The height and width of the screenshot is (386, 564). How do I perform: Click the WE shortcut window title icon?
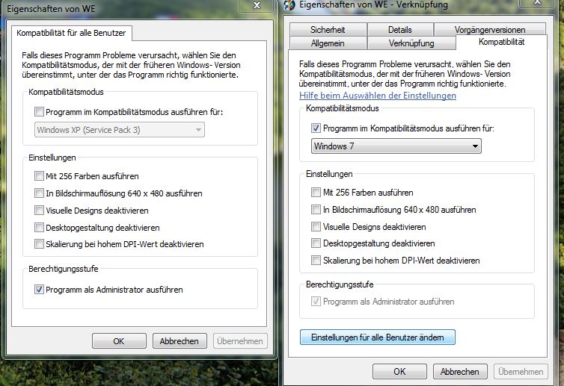tap(290, 4)
